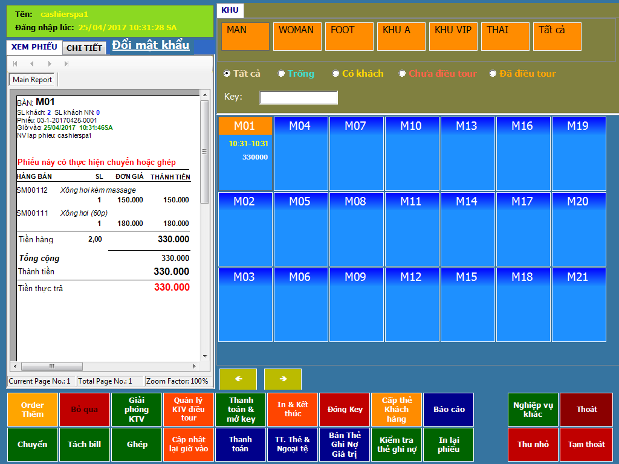Go to next page in report viewer

coord(50,63)
